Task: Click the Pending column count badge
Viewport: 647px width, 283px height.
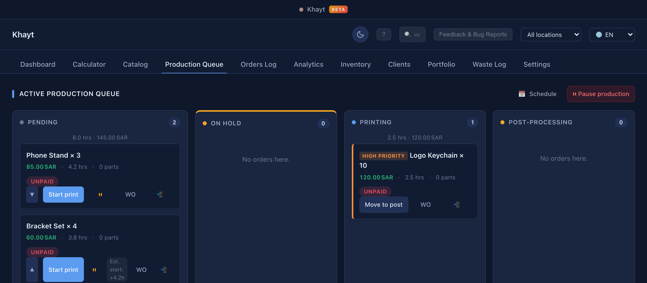Action: (174, 122)
